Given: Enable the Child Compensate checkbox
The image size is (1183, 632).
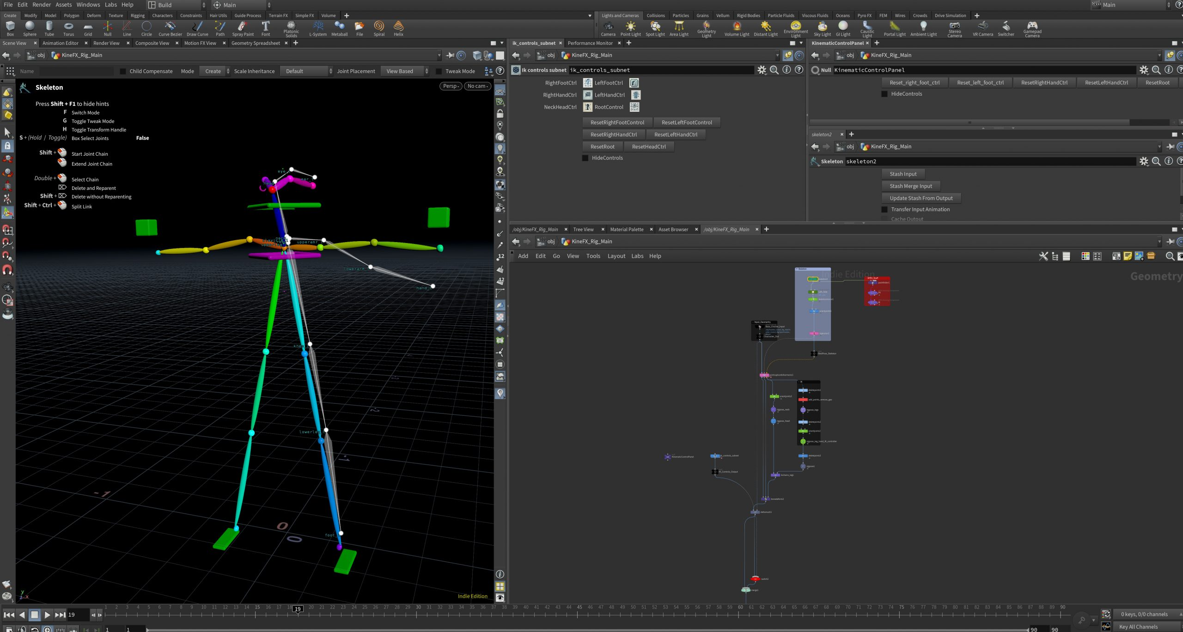Looking at the screenshot, I should [x=123, y=71].
